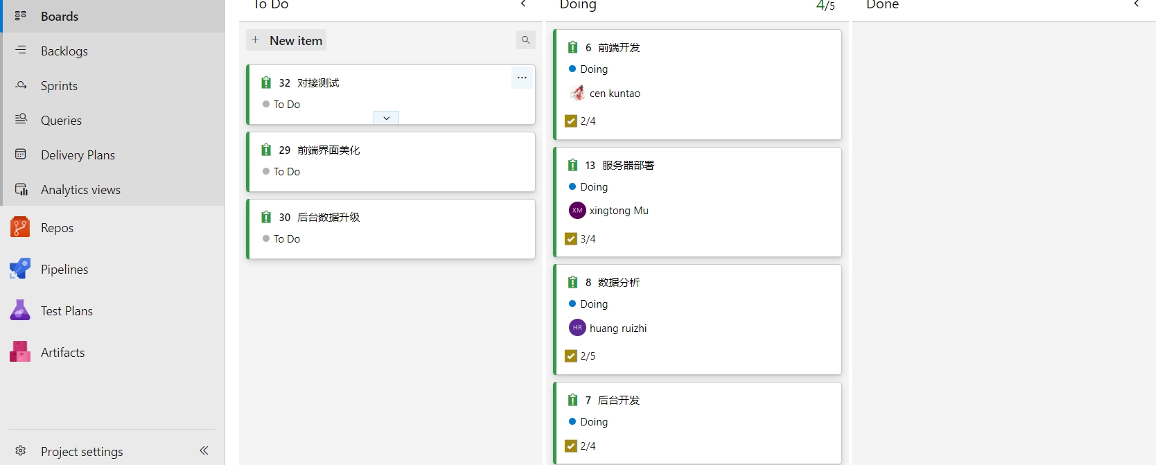Open work item 8 数据分析
Viewport: 1169px width, 465px height.
[619, 282]
